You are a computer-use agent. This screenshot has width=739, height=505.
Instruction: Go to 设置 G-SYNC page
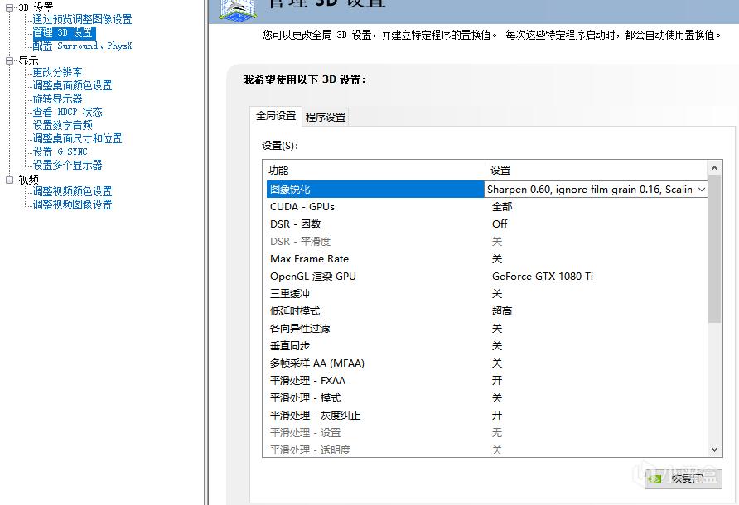coord(60,151)
